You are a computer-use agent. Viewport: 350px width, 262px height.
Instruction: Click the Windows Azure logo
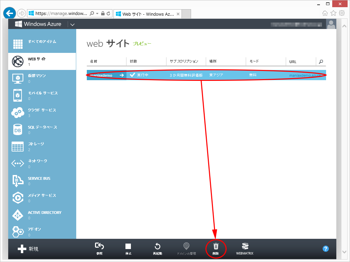[x=38, y=24]
